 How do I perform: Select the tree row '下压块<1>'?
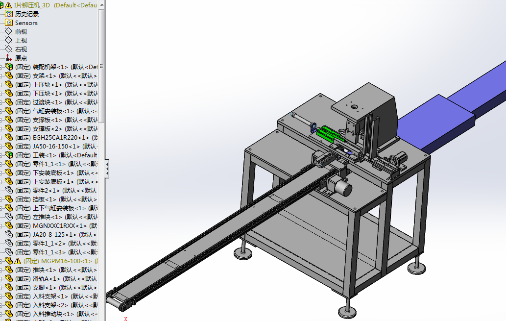coord(49,93)
